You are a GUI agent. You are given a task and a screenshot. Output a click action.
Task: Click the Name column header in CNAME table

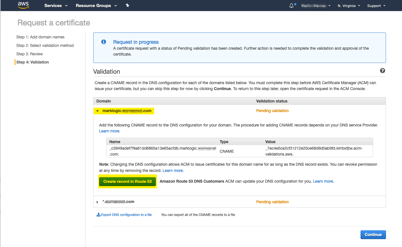[115, 142]
